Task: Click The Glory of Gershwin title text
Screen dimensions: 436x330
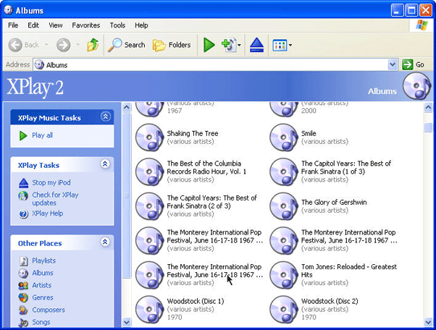Action: pyautogui.click(x=334, y=202)
